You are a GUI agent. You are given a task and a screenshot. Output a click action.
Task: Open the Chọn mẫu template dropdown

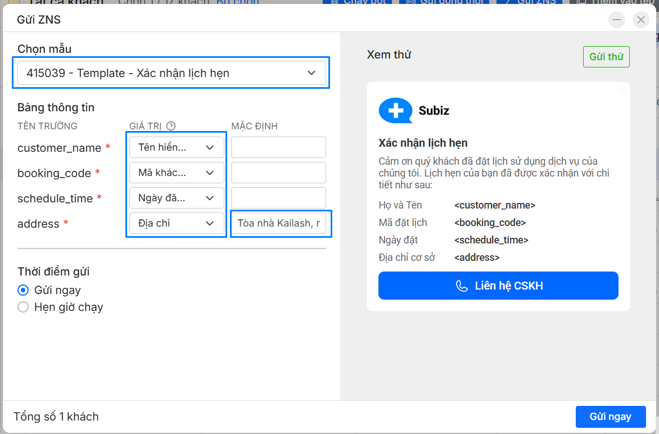tap(171, 73)
